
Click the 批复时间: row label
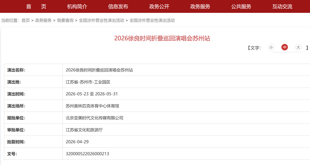tap(16, 142)
